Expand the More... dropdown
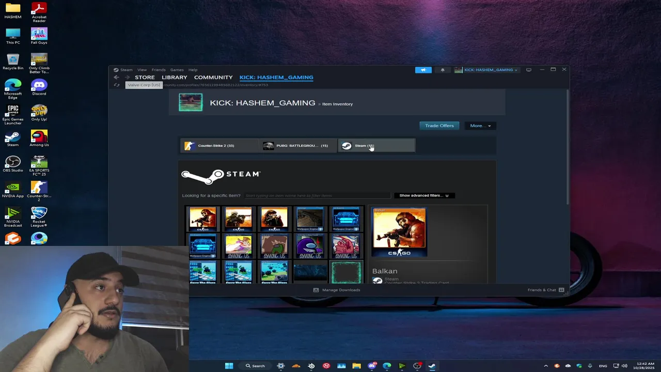The image size is (661, 372). [x=480, y=126]
